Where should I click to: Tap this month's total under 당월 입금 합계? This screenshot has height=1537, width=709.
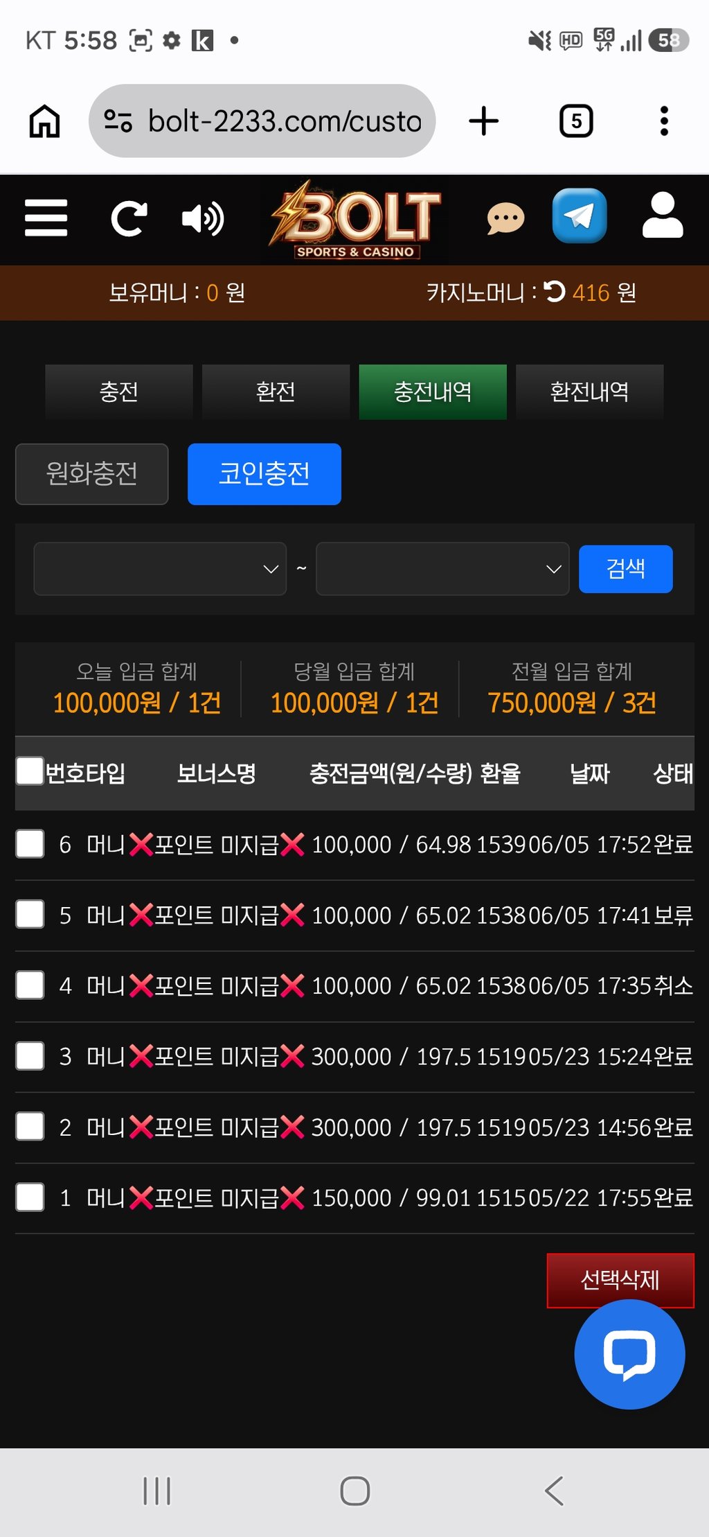coord(354,703)
